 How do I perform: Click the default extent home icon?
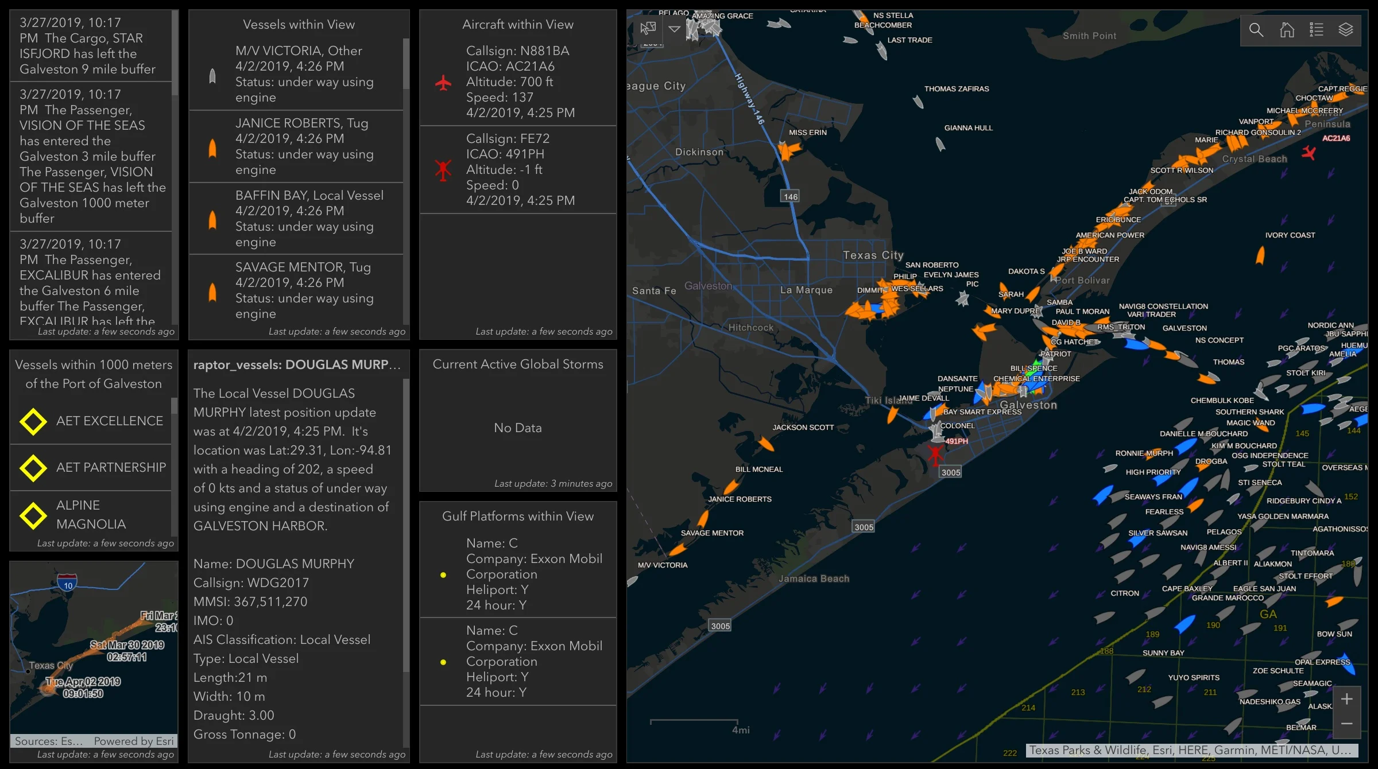1287,30
